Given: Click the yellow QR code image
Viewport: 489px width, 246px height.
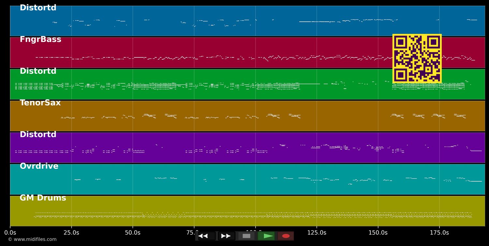Looking at the screenshot, I should point(417,58).
